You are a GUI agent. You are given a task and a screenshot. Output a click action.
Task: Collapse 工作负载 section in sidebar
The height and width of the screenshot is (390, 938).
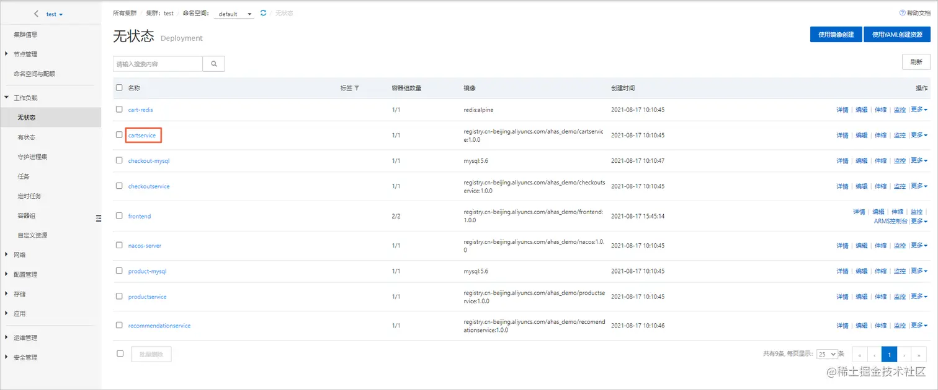click(x=25, y=98)
